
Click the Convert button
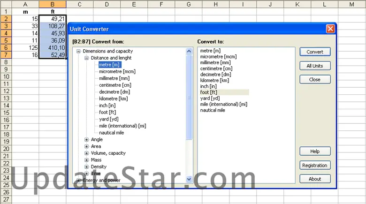315,52
